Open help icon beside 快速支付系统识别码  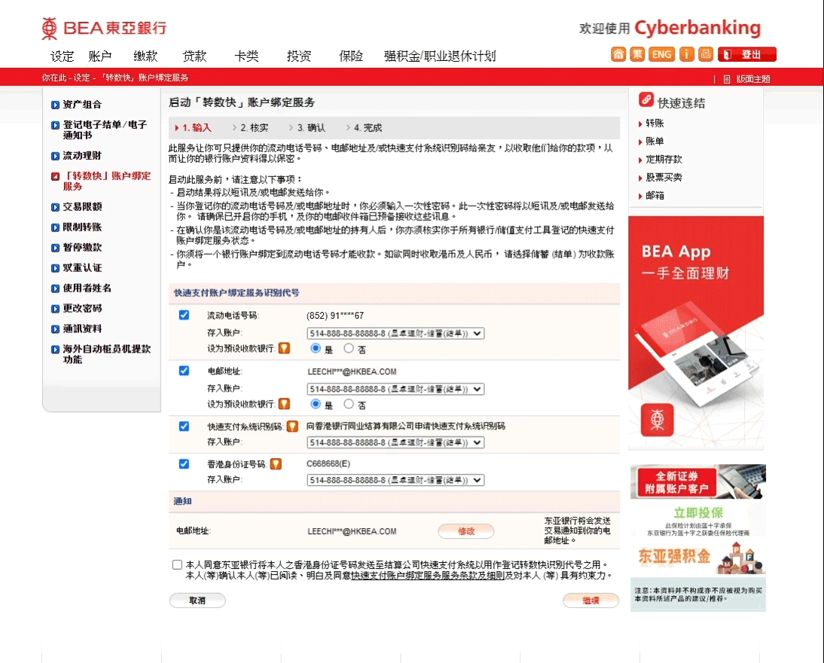coord(293,426)
